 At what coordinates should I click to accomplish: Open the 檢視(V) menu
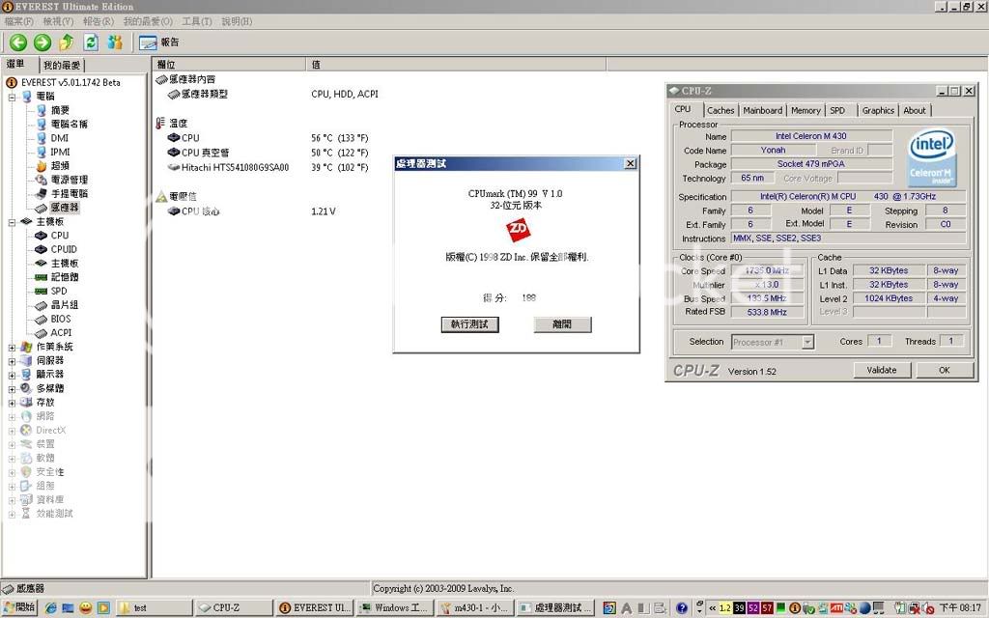click(58, 21)
